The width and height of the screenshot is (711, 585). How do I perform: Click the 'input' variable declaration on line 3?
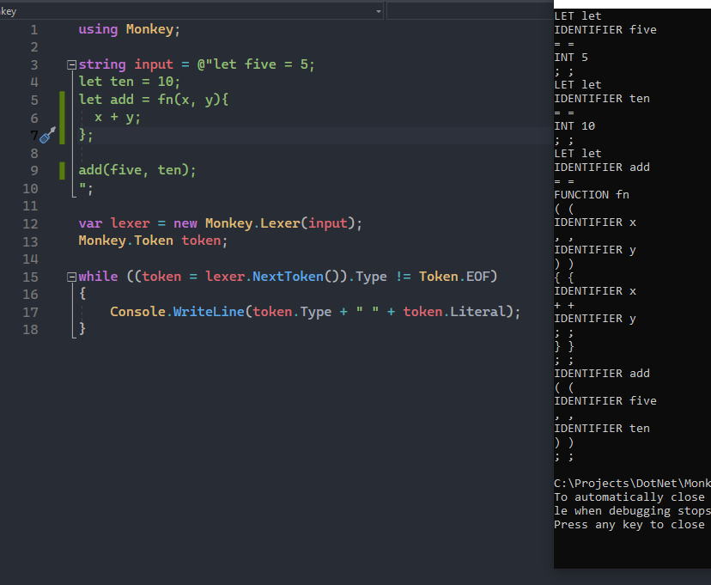tap(153, 64)
